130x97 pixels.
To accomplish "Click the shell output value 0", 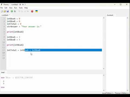I will coord(4,81).
